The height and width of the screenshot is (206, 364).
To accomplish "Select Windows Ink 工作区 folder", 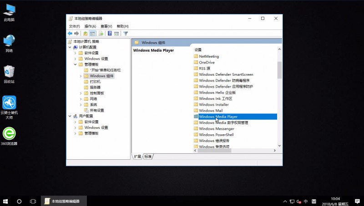I will tap(215, 98).
